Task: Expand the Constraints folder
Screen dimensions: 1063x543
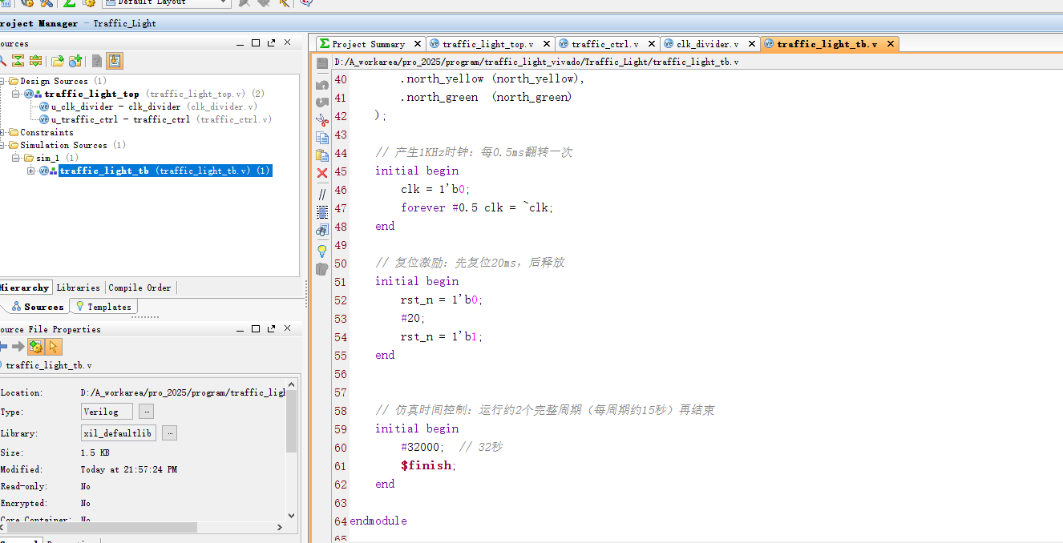Action: 2,132
